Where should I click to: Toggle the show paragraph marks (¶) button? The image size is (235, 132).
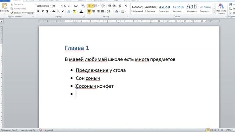(x=126, y=6)
